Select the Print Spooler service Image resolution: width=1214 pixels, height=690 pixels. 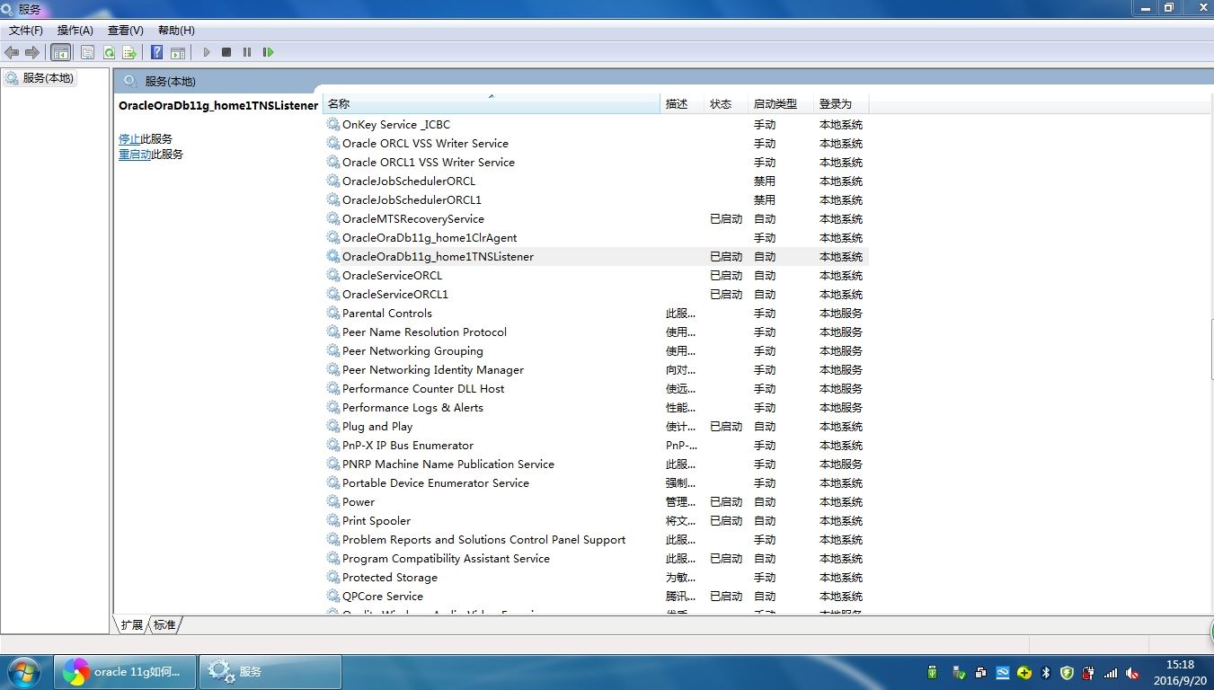point(597,521)
